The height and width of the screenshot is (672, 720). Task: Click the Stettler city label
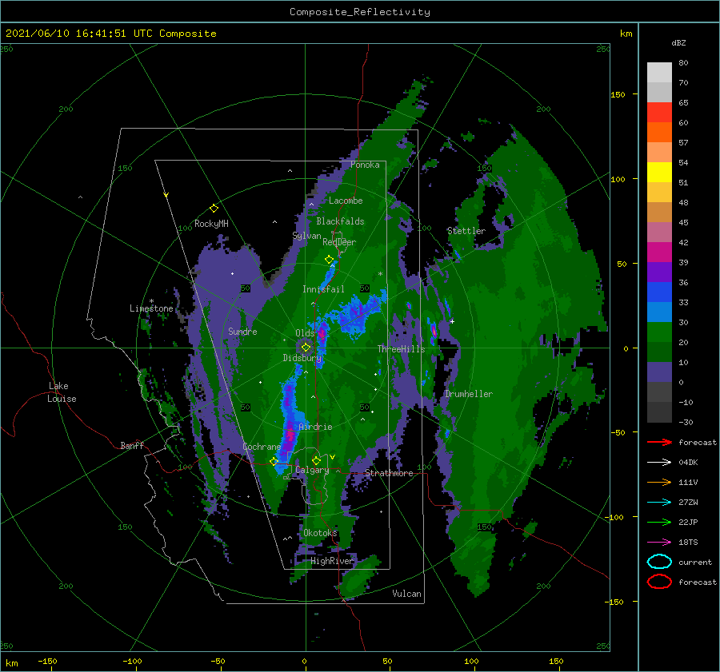[466, 231]
